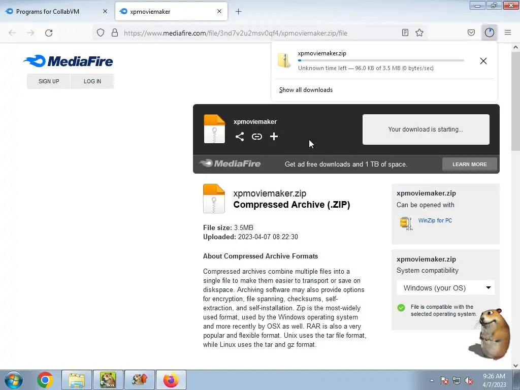Click the SIGN UP button
The image size is (520, 390).
(x=49, y=81)
